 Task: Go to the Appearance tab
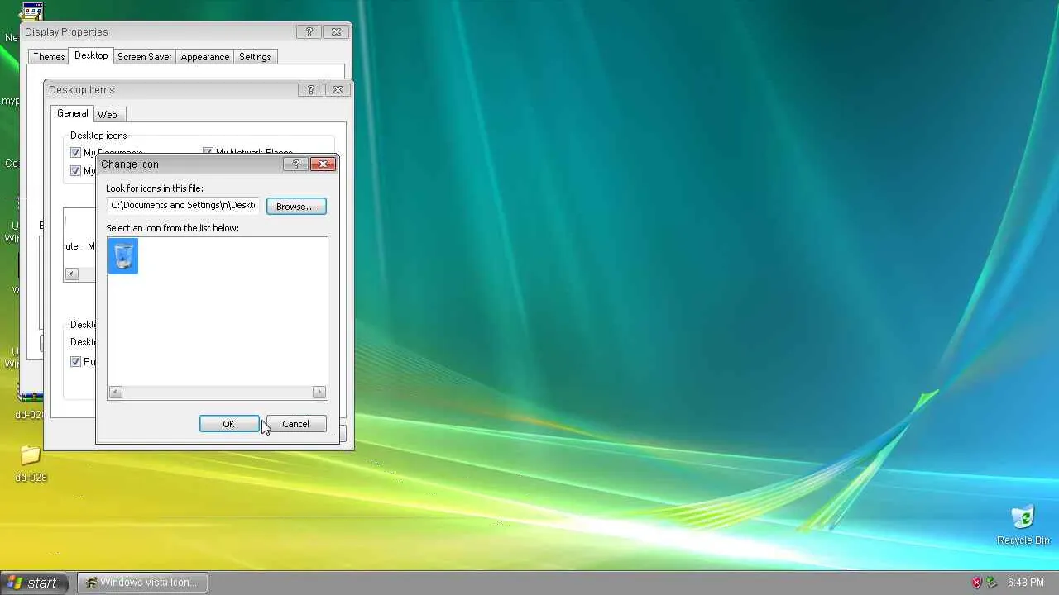coord(205,57)
